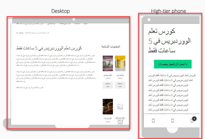Click the yellow mug product thumbnail
This screenshot has height=139, width=205.
click(x=120, y=63)
